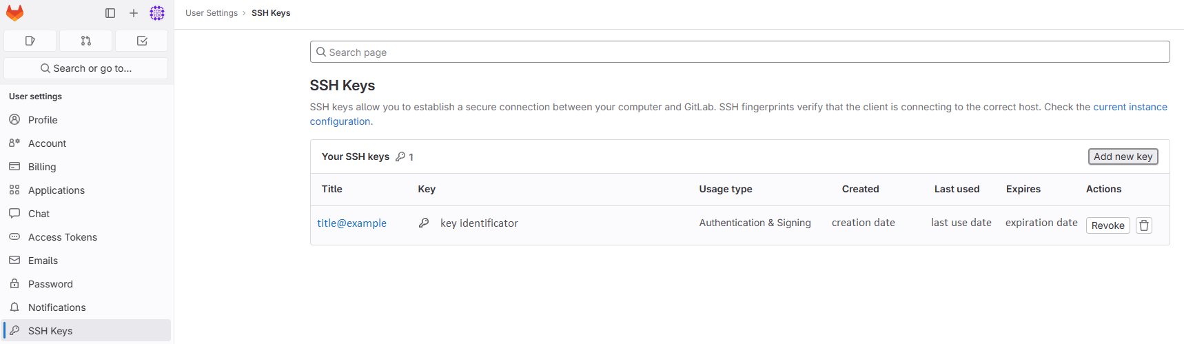The height and width of the screenshot is (344, 1184).
Task: Click Search or go to button
Action: pos(86,68)
